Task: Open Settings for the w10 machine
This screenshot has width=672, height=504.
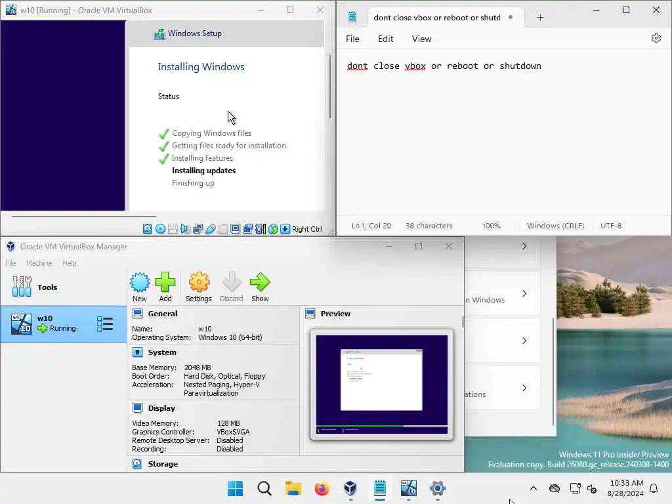Action: 199,287
